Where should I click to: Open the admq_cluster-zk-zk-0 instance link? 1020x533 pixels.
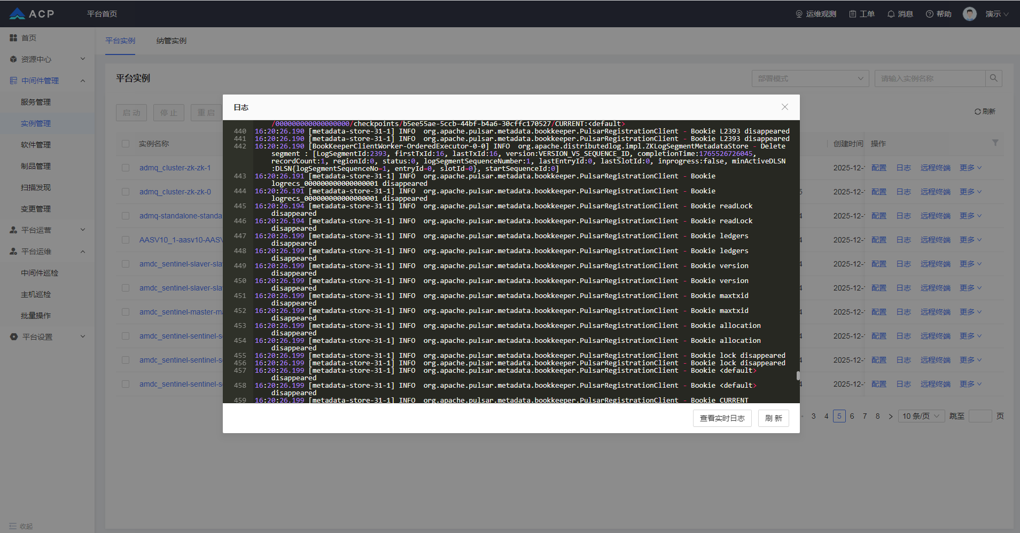[x=175, y=192]
